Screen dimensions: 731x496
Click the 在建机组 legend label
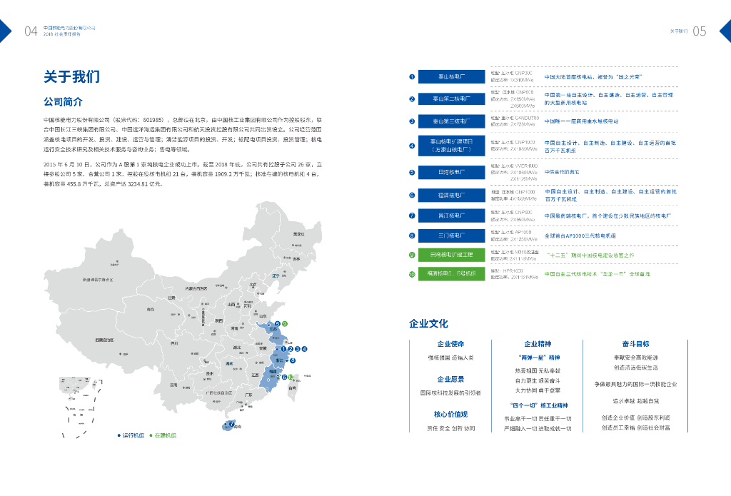pyautogui.click(x=166, y=435)
